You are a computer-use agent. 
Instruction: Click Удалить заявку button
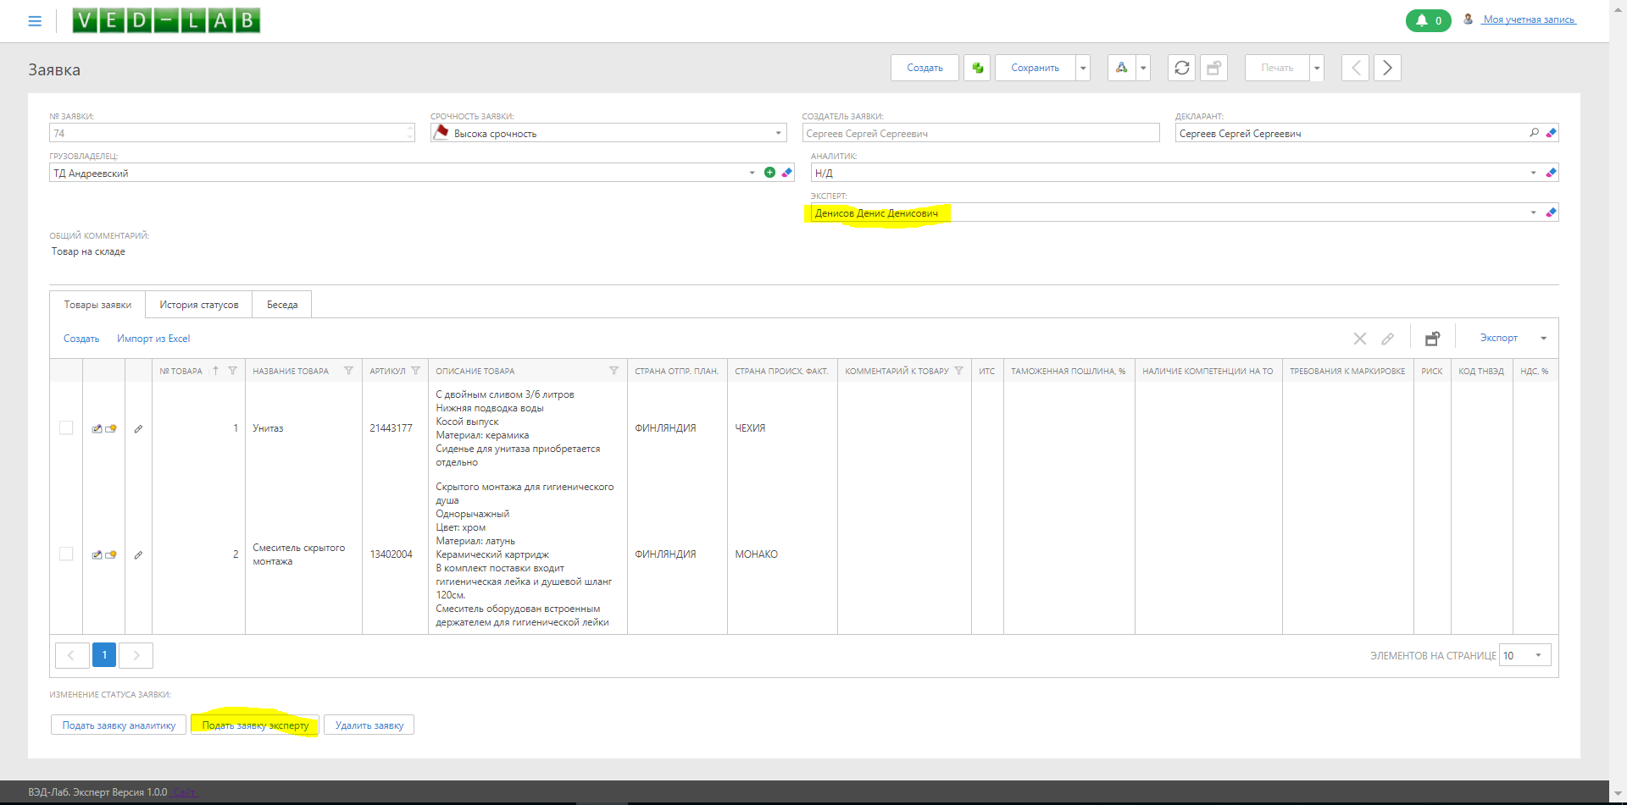369,725
